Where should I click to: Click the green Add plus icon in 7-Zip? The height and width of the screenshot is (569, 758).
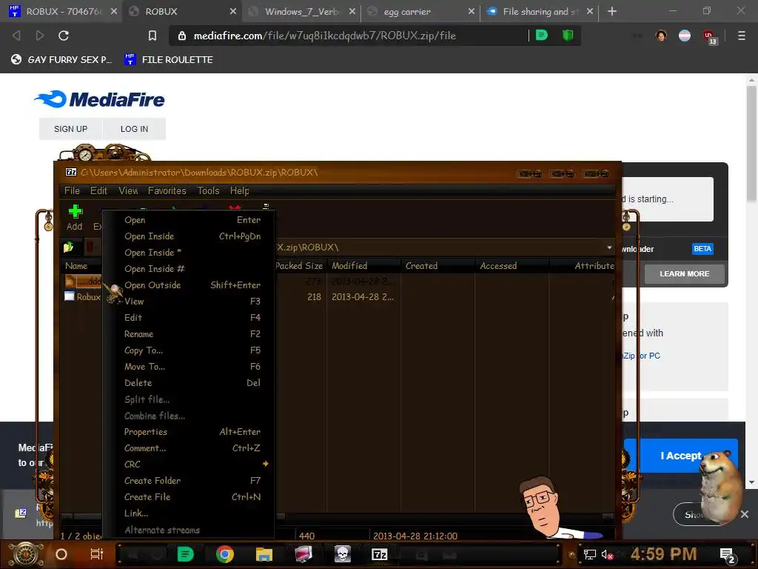click(x=75, y=211)
